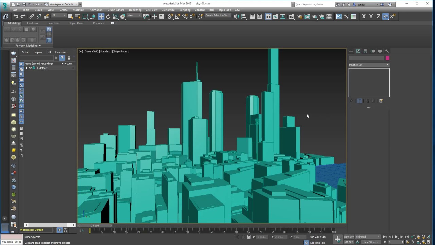Activate the Unlink Selection tool
The image size is (435, 245).
click(x=39, y=16)
